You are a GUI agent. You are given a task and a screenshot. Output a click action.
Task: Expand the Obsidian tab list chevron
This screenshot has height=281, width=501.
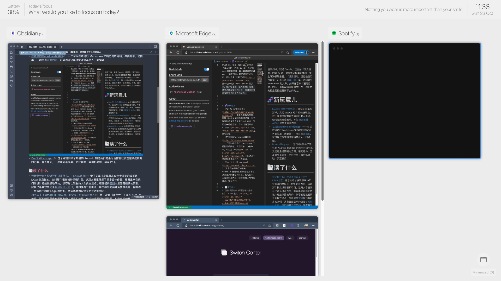[150, 47]
